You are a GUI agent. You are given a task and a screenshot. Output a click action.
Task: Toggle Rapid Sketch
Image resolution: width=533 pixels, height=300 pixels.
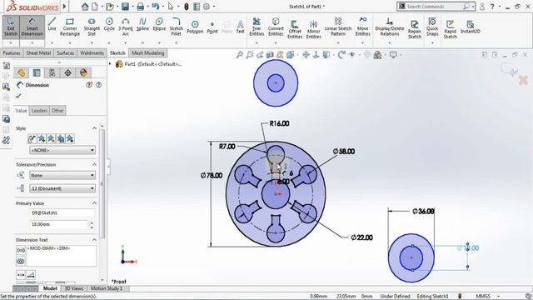[450, 29]
